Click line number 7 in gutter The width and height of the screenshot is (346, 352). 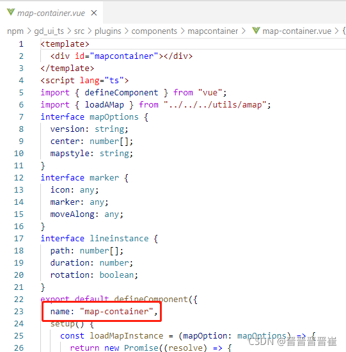(21, 117)
